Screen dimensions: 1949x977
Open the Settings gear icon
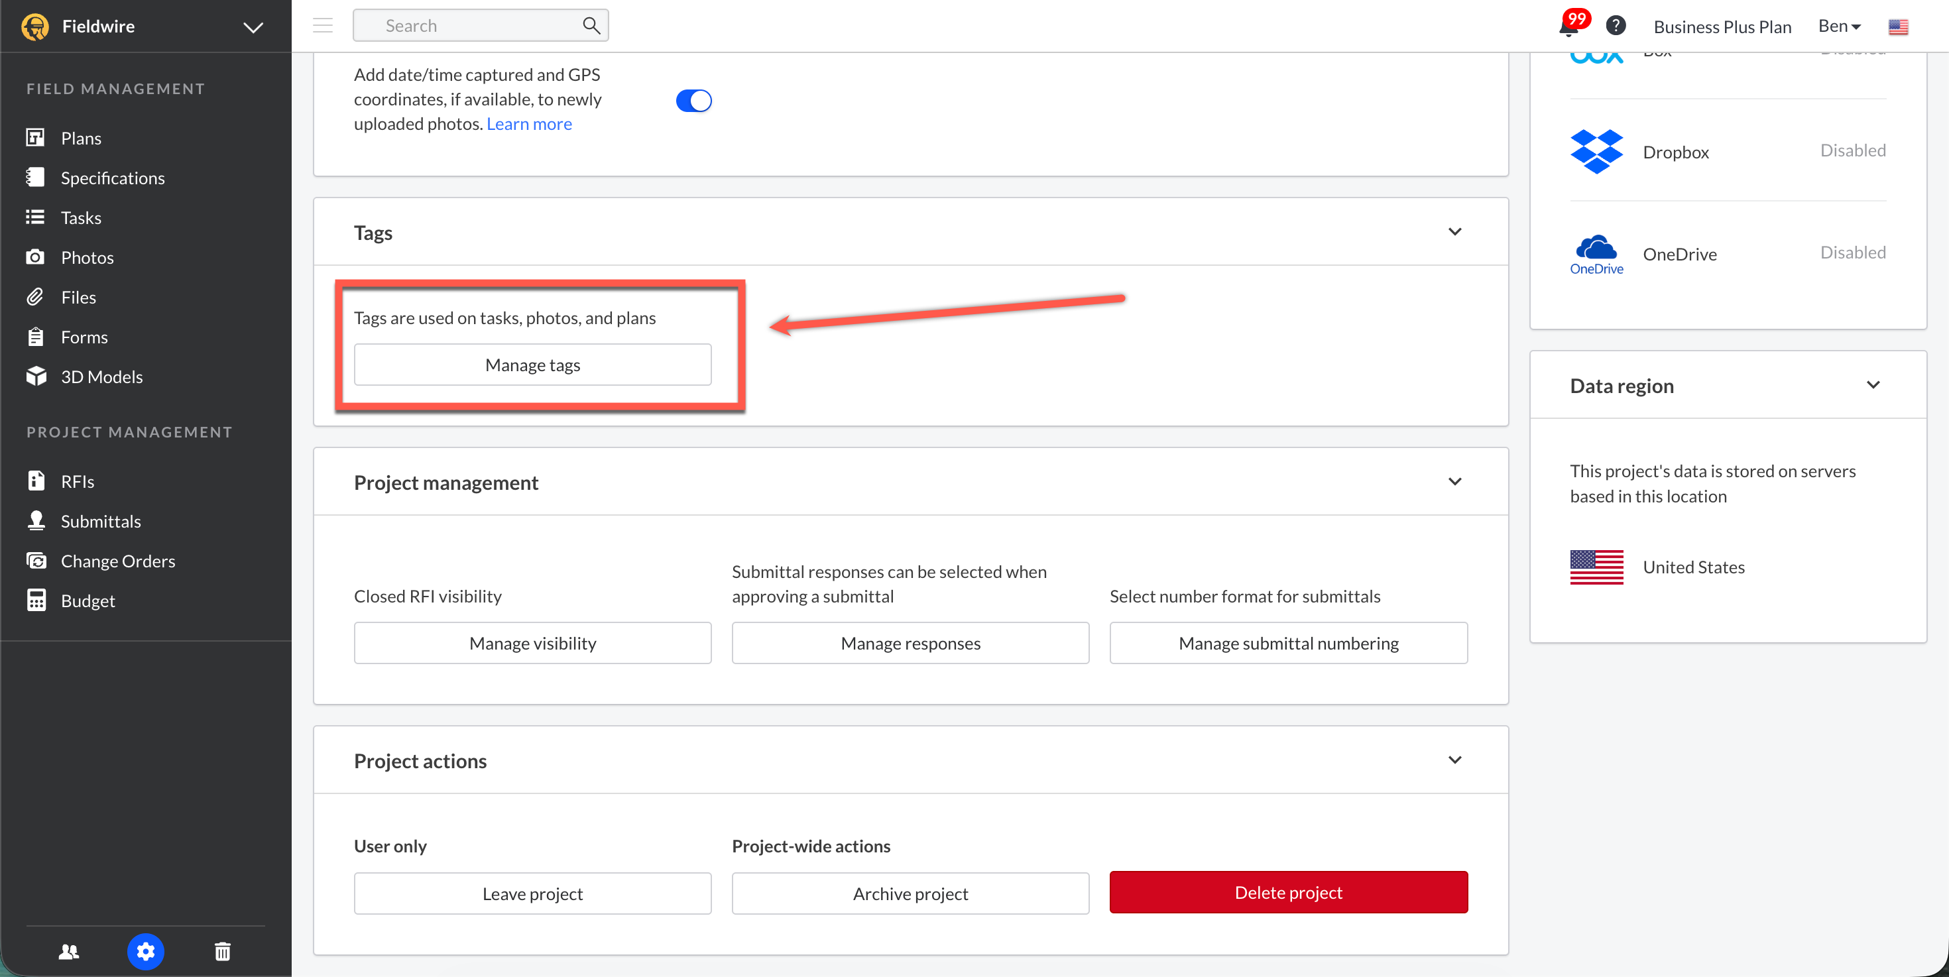tap(145, 951)
